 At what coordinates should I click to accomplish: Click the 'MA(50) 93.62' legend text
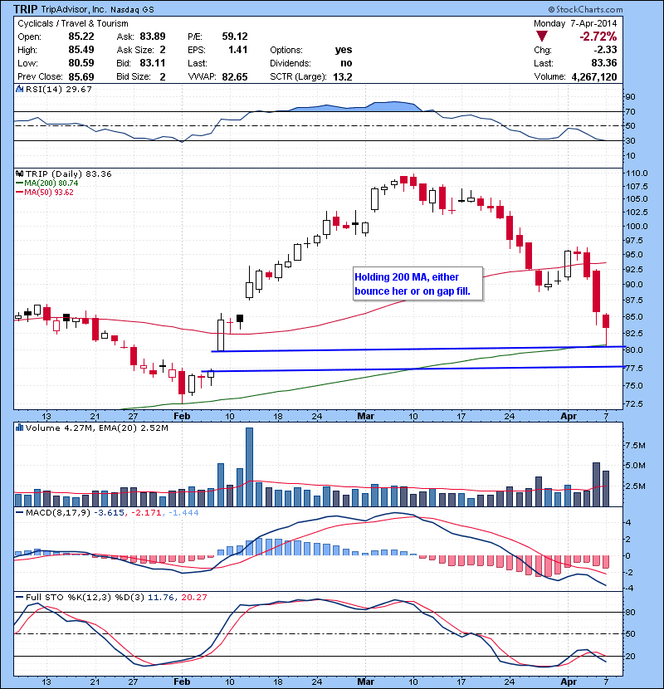pos(49,192)
